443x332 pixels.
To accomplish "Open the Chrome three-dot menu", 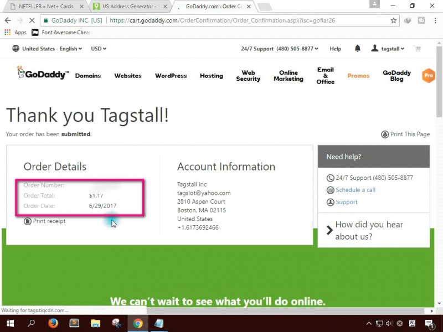I will [435, 20].
